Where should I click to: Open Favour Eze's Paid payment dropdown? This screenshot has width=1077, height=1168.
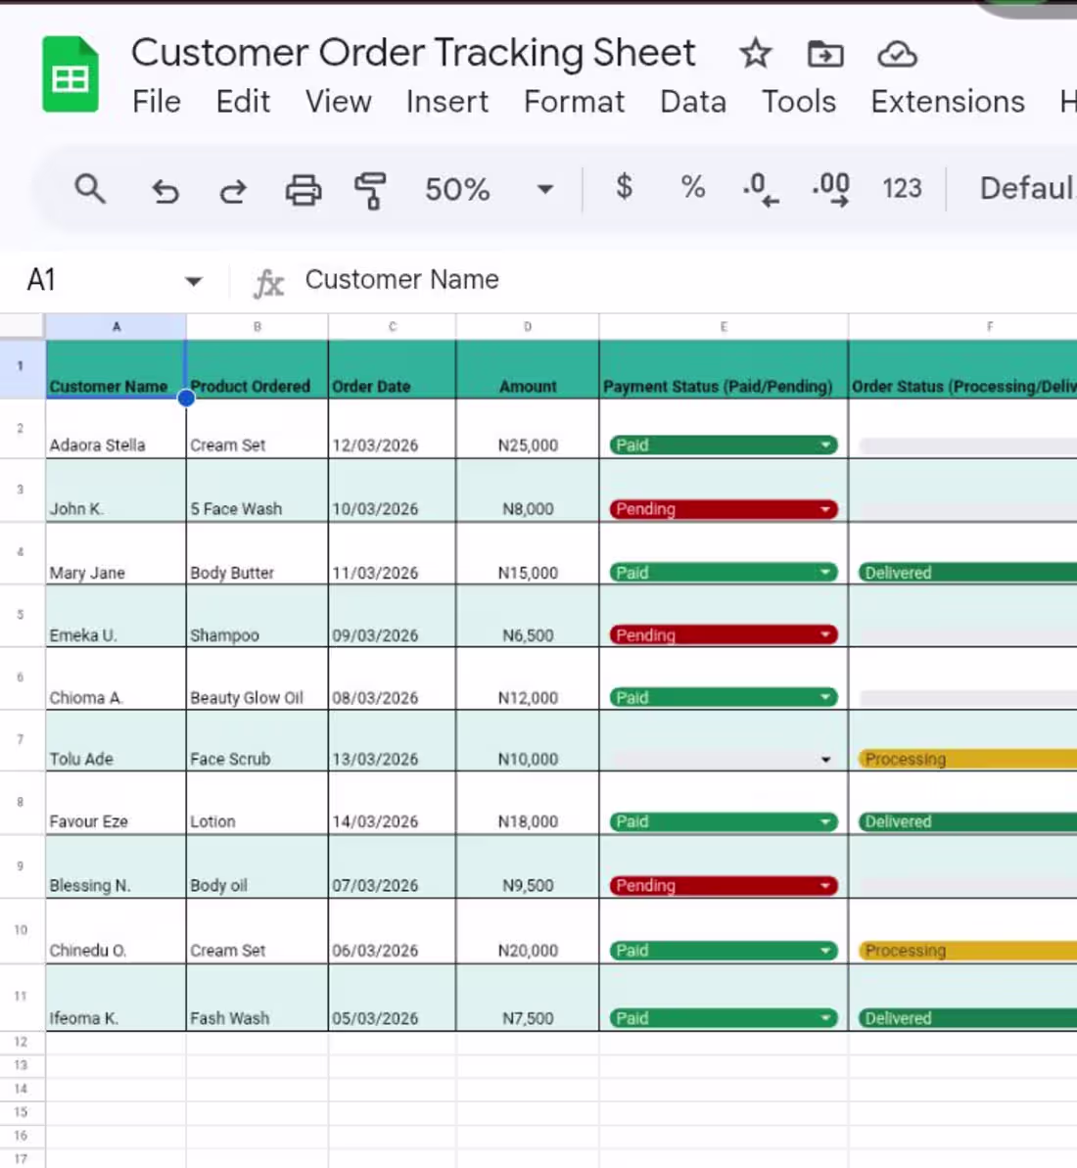coord(724,820)
